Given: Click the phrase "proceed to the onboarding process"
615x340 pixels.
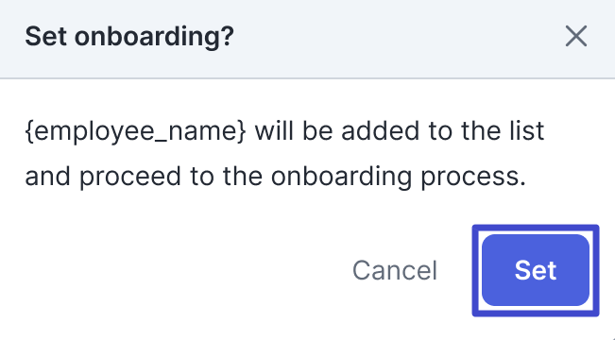Looking at the screenshot, I should pyautogui.click(x=302, y=177).
